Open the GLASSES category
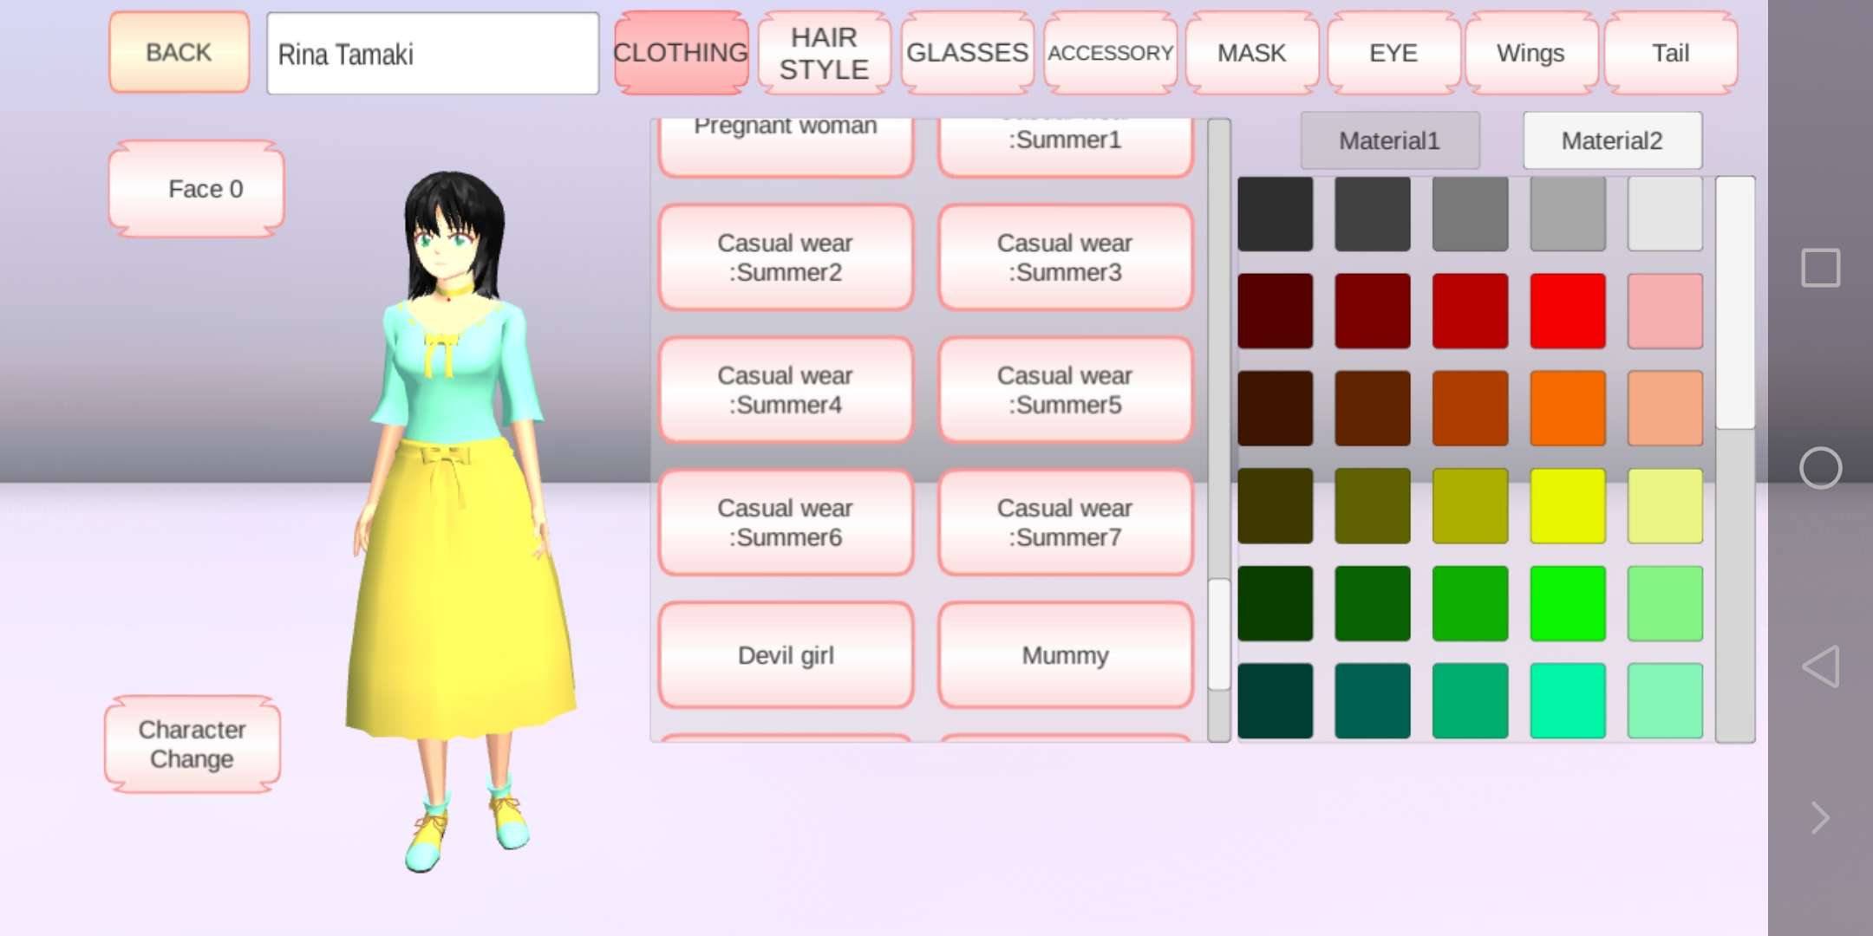 point(967,53)
